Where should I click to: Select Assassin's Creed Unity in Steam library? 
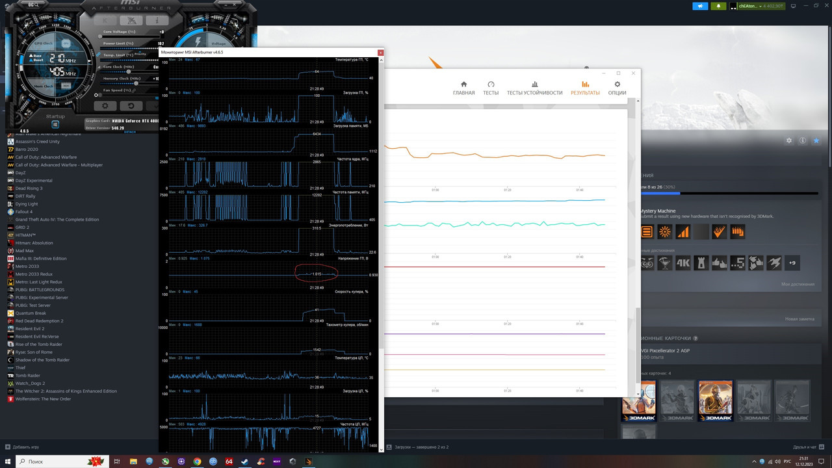[38, 142]
